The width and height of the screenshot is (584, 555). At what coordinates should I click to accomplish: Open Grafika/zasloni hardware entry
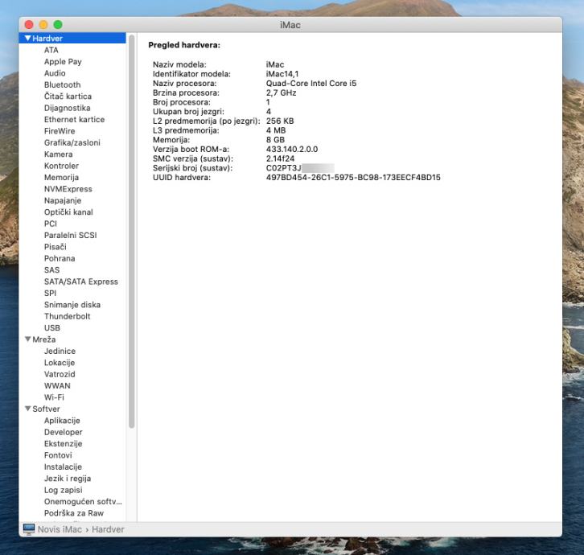[72, 142]
